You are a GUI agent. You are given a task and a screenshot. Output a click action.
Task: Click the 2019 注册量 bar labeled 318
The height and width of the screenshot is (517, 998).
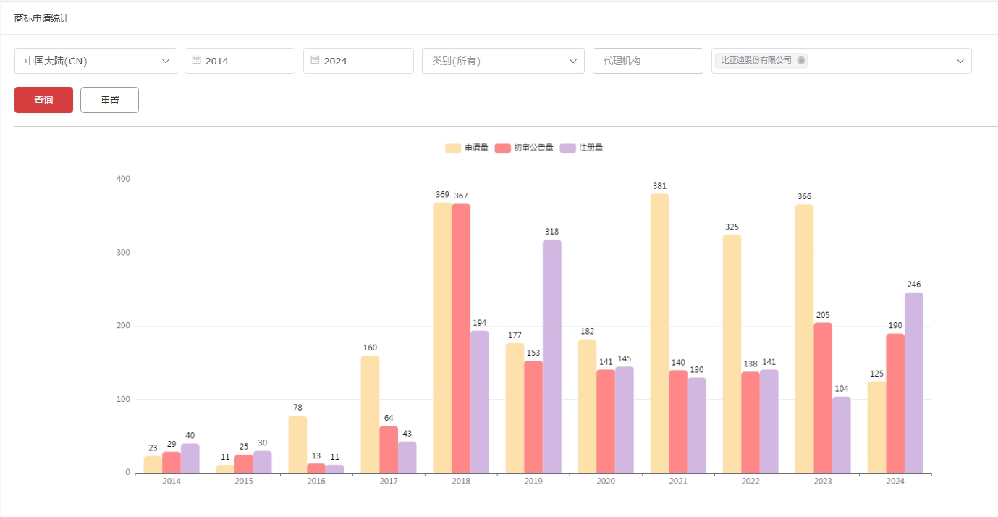(x=552, y=356)
